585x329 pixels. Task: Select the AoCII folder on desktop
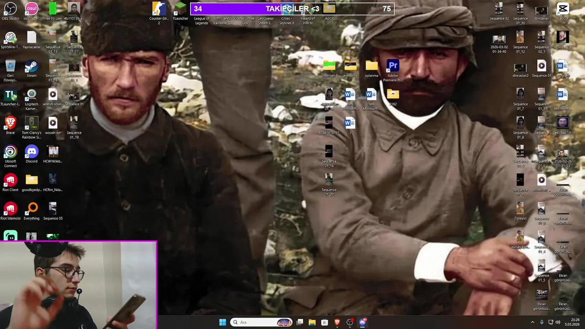click(329, 11)
